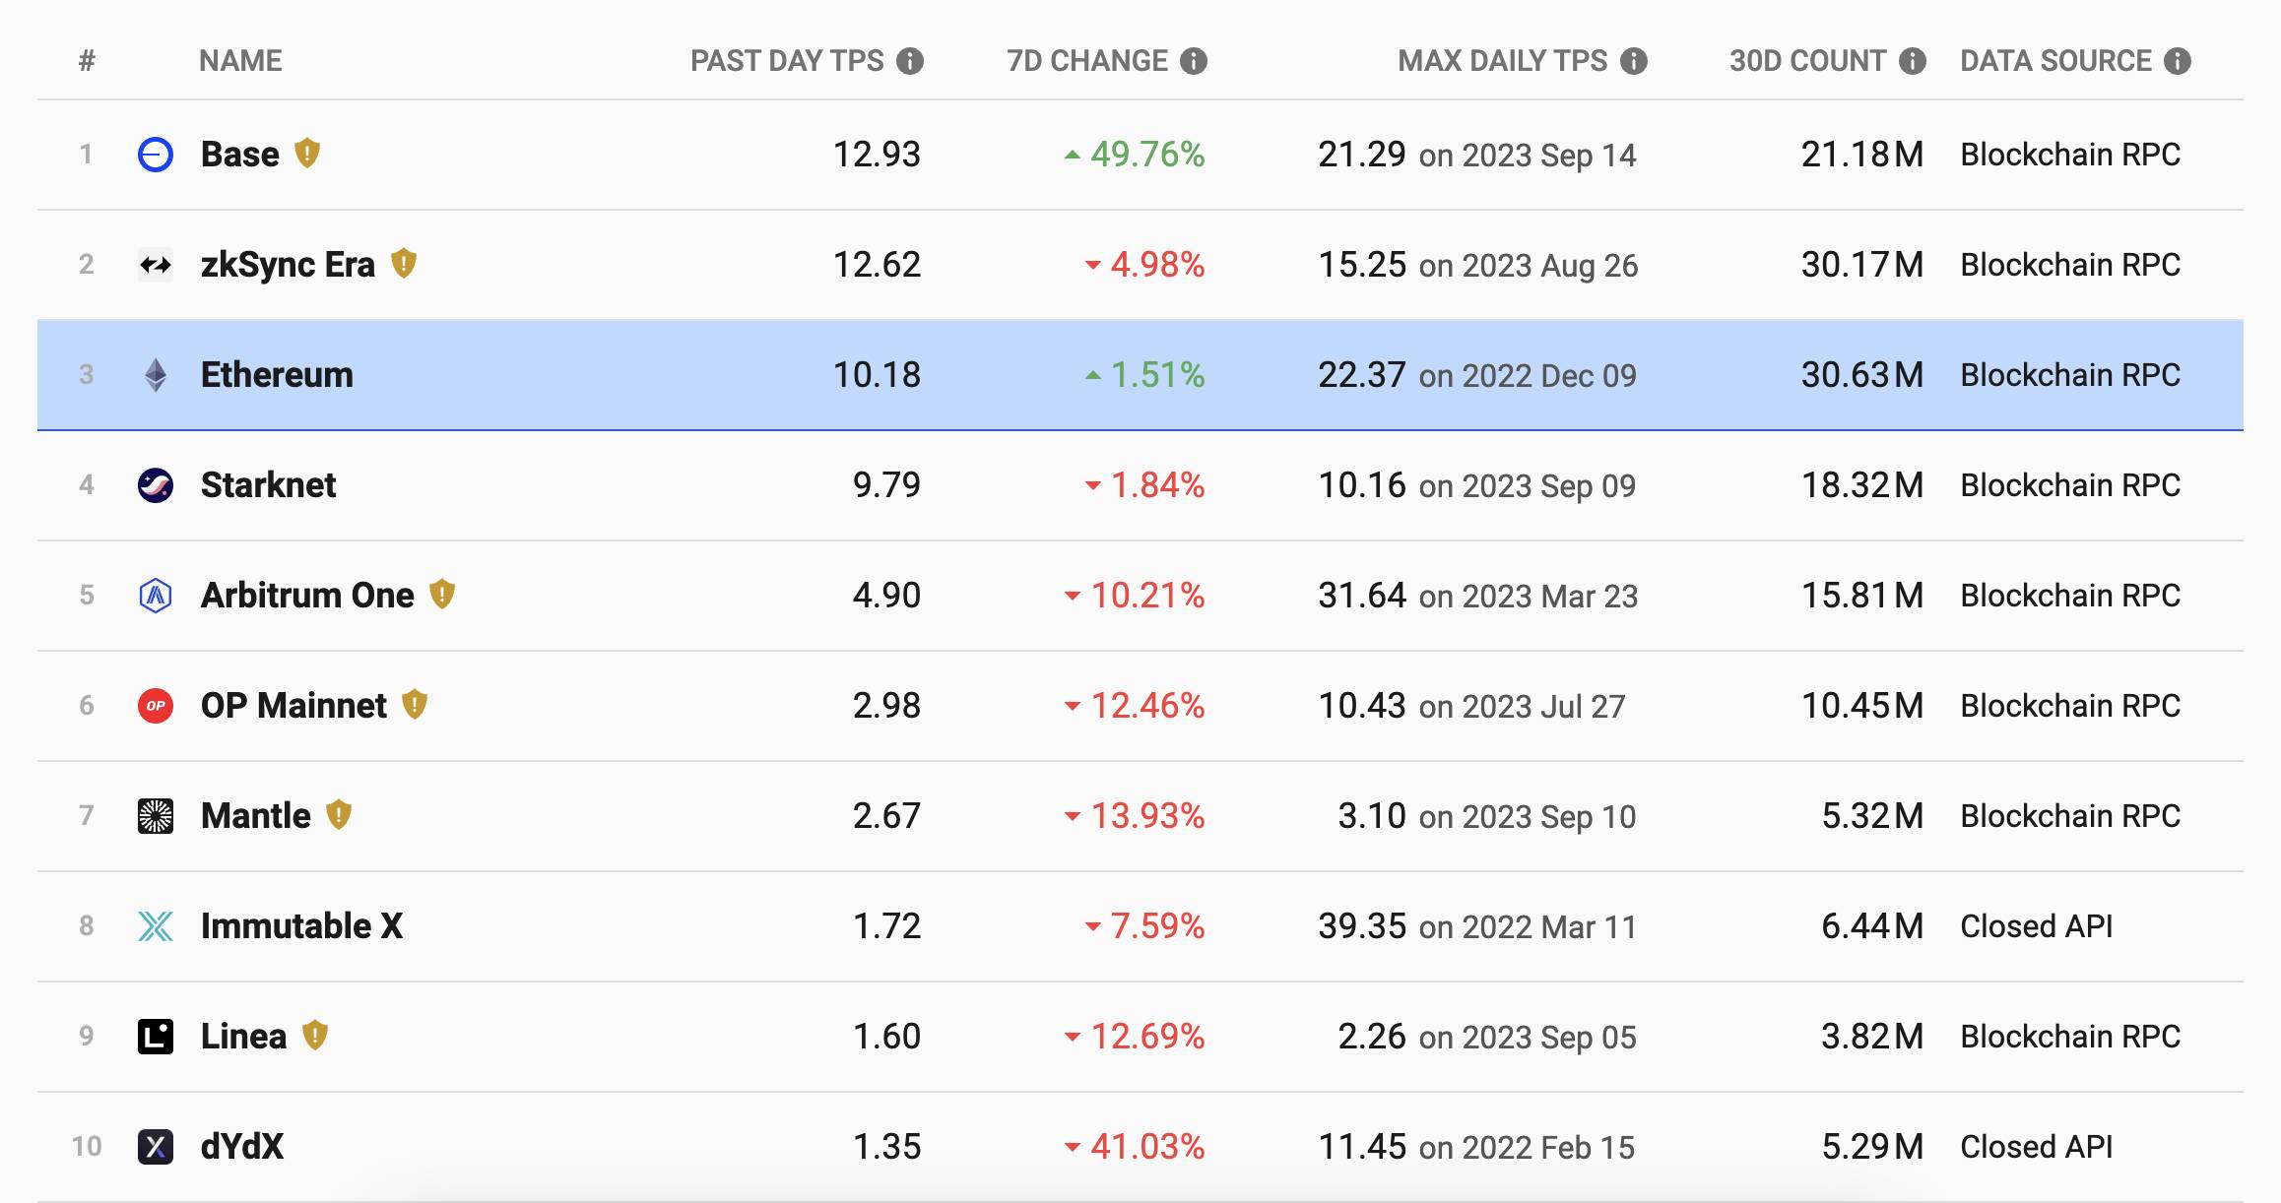Image resolution: width=2281 pixels, height=1203 pixels.
Task: Click the info icon beside PAST DAY TPS
Action: click(910, 61)
